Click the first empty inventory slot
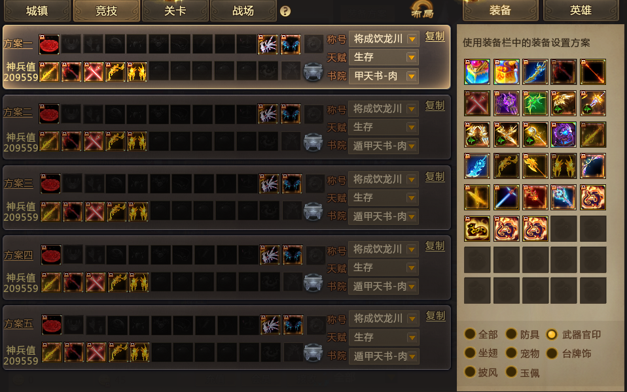Screen dimensions: 627x392 click(564, 228)
